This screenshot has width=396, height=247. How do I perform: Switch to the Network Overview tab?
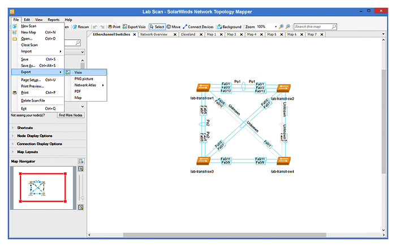click(154, 34)
